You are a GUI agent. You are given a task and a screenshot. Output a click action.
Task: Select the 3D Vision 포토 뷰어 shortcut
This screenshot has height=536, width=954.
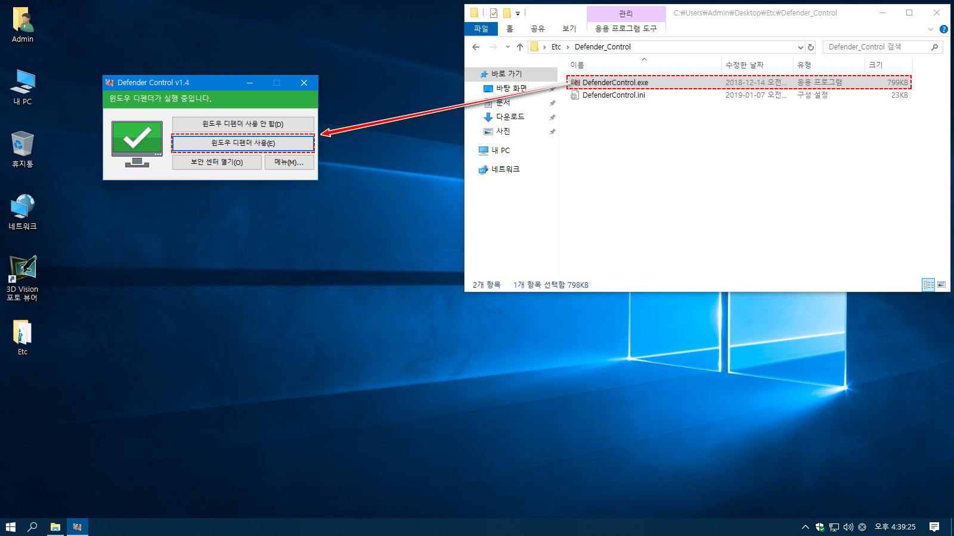coord(23,278)
